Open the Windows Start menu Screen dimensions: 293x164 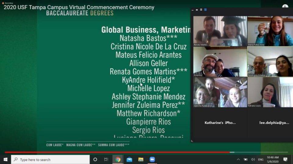pyautogui.click(x=5, y=159)
